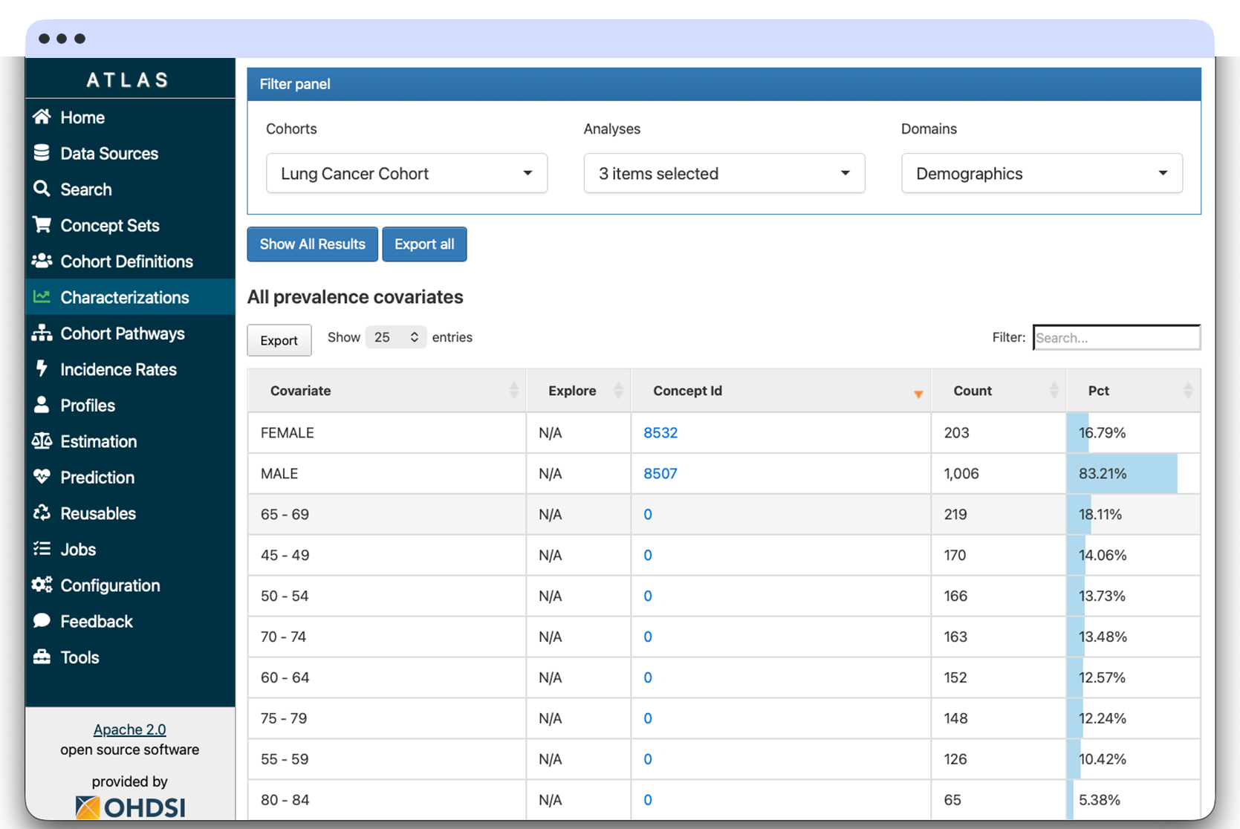This screenshot has width=1240, height=829.
Task: Open concept link 8532
Action: 660,432
